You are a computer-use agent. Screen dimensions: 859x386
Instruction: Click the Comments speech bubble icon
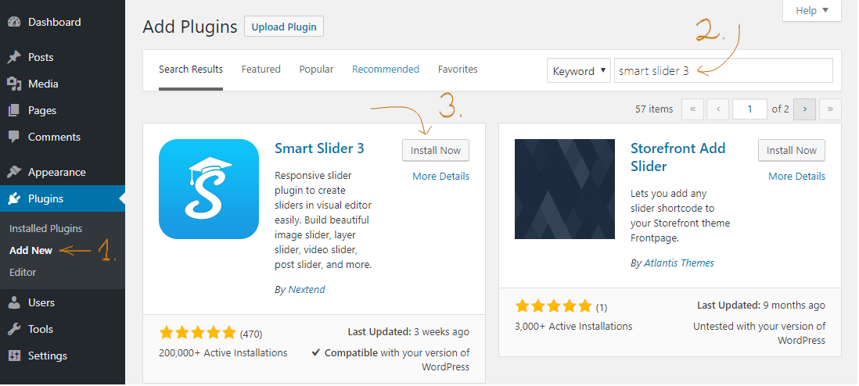coord(14,137)
